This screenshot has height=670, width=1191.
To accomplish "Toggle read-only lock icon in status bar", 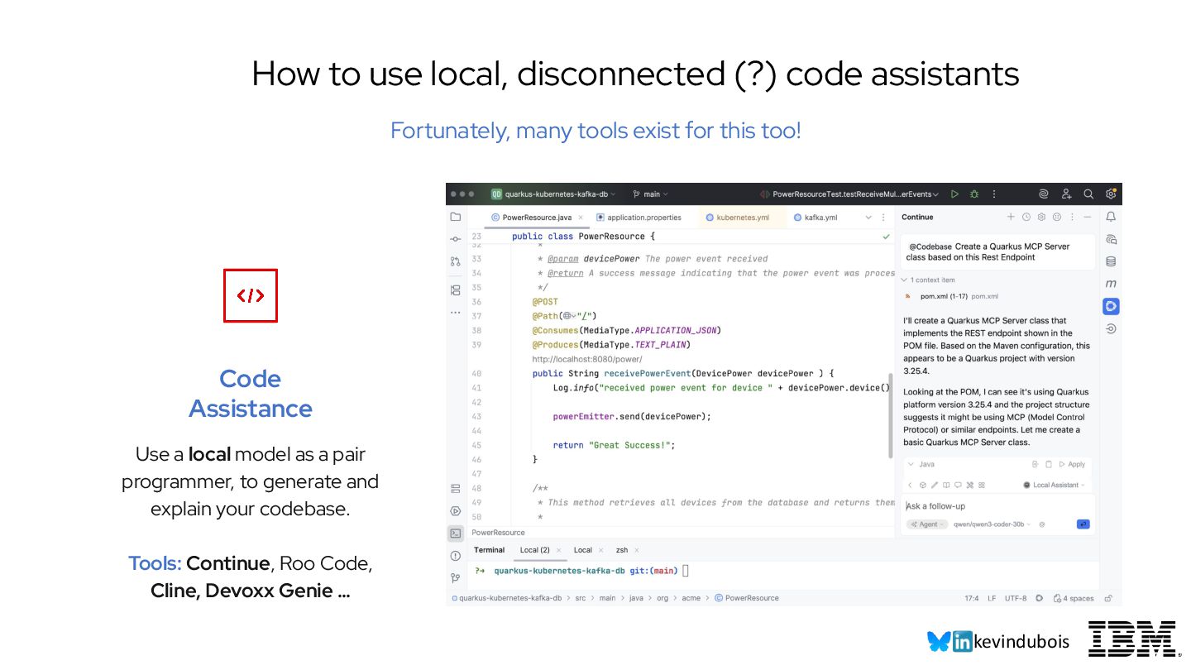I will pos(1108,598).
